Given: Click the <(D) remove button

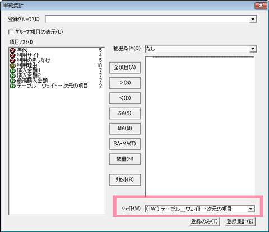Looking at the screenshot, I should 125,98.
